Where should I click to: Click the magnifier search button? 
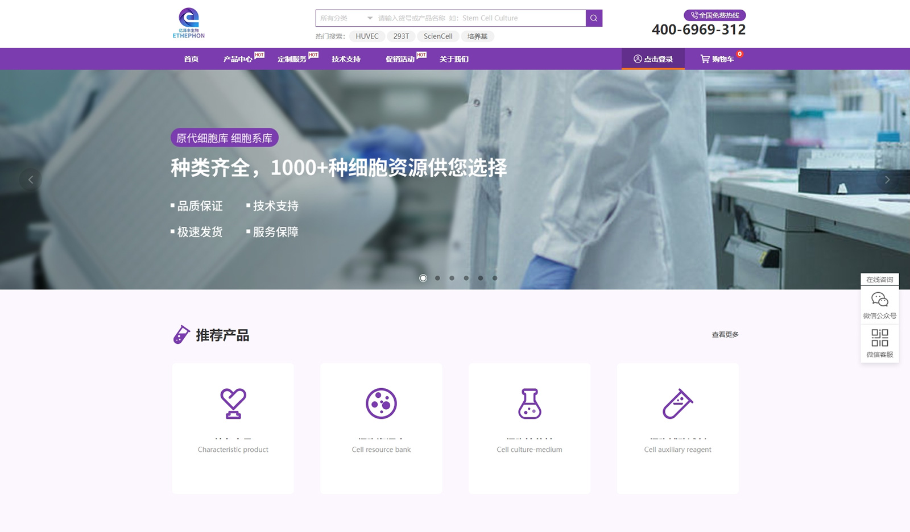click(594, 18)
